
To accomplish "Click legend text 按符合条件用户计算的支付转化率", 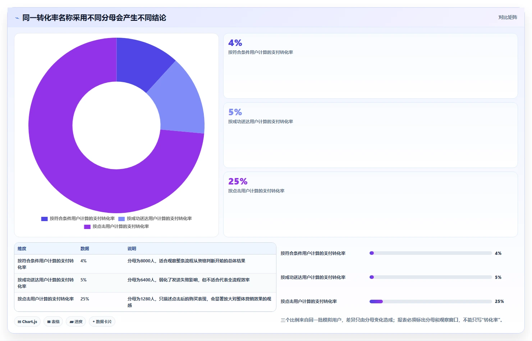I will [82, 219].
